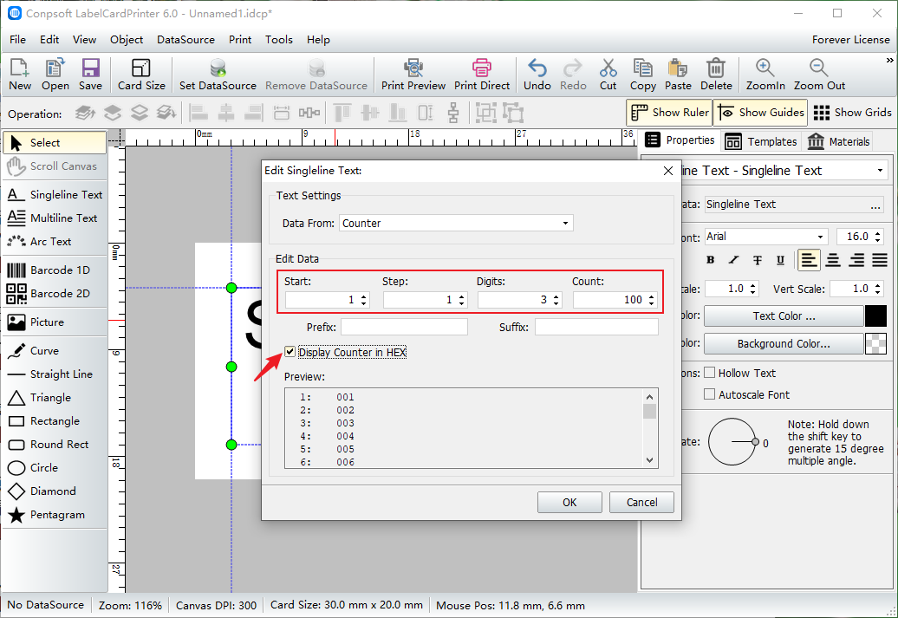Enable the Autoscale Font checkbox
Screen dimensions: 898x618
pyautogui.click(x=710, y=394)
